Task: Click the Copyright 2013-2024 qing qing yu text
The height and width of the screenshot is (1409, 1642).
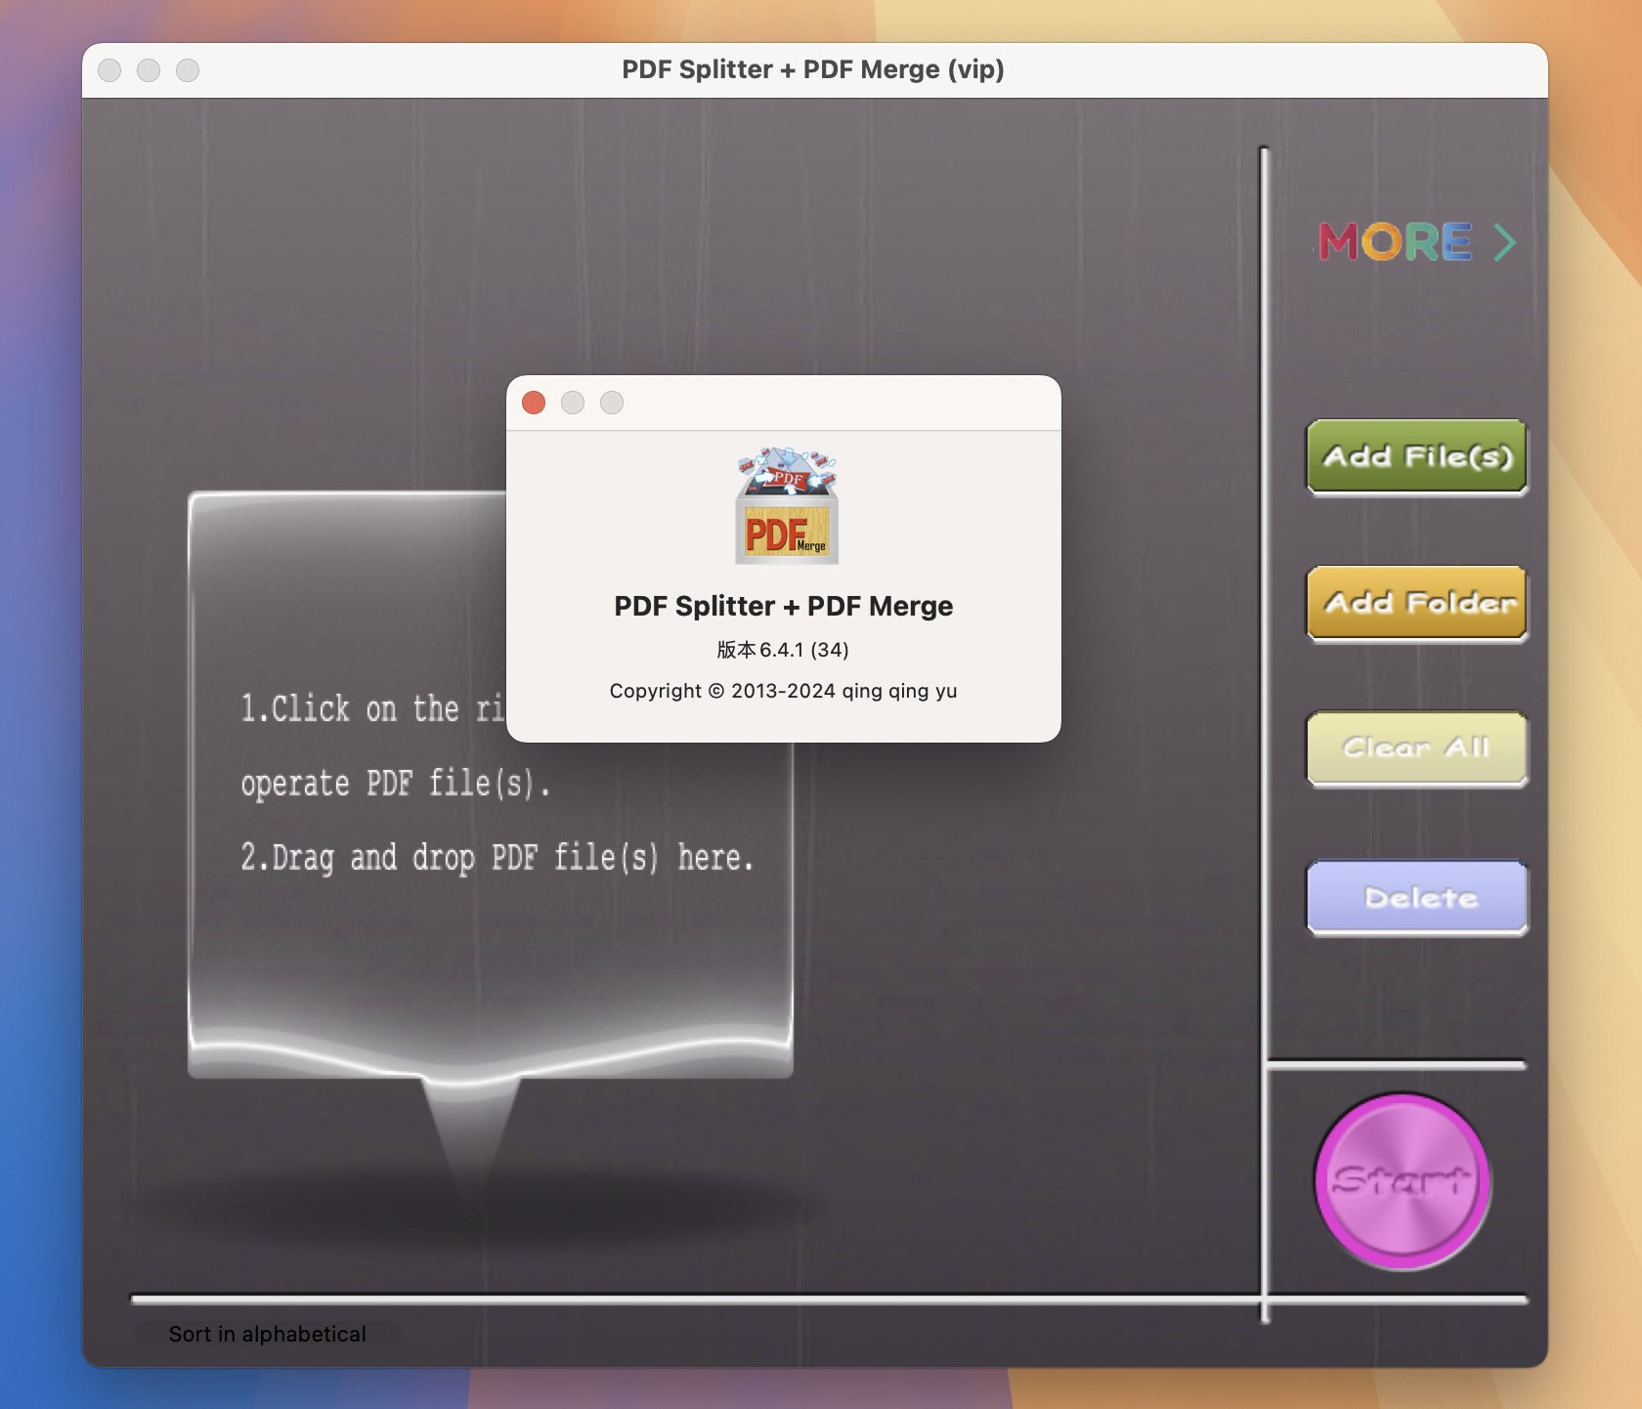Action: point(783,691)
